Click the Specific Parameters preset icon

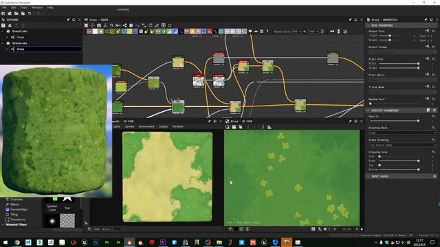click(428, 110)
